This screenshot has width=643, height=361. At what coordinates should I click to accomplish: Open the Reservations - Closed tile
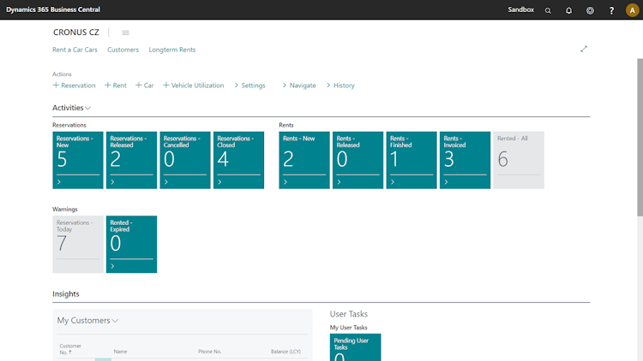pos(238,160)
